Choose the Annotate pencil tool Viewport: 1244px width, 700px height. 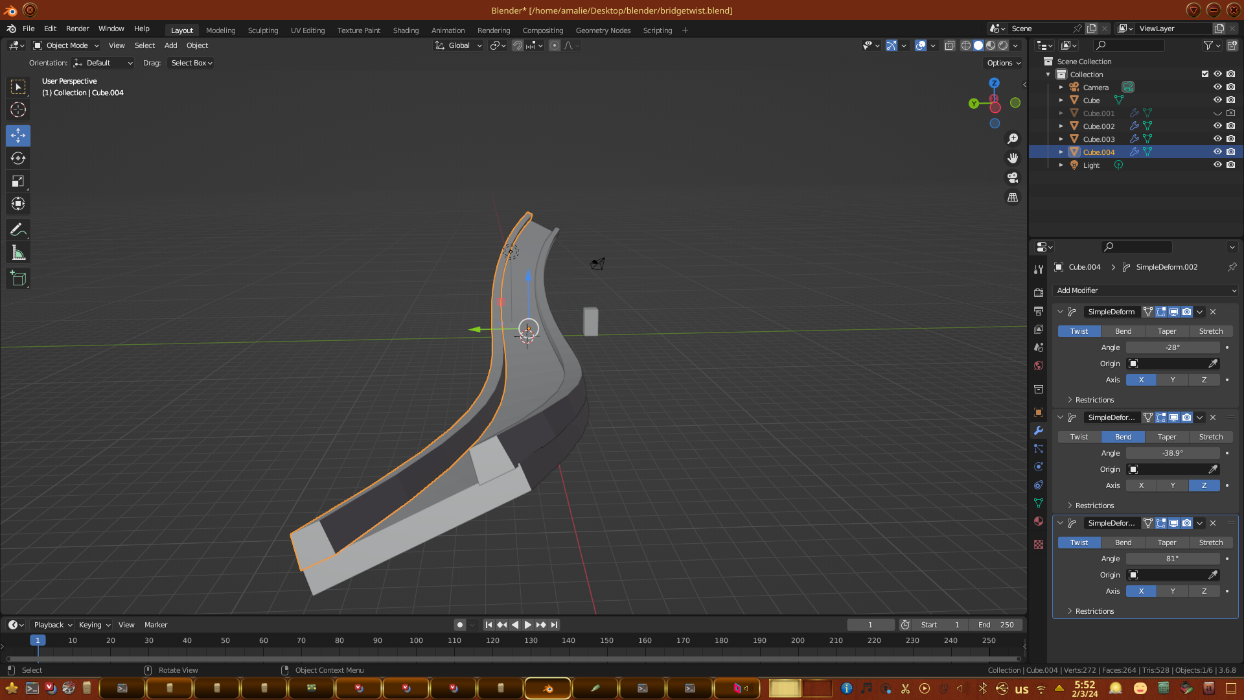click(x=18, y=230)
